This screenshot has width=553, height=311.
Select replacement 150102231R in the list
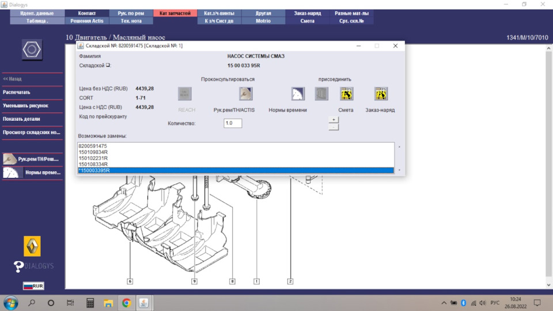pyautogui.click(x=236, y=158)
